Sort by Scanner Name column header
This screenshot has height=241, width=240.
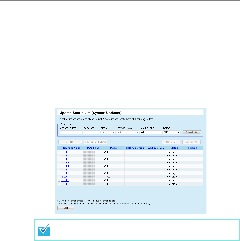point(72,148)
